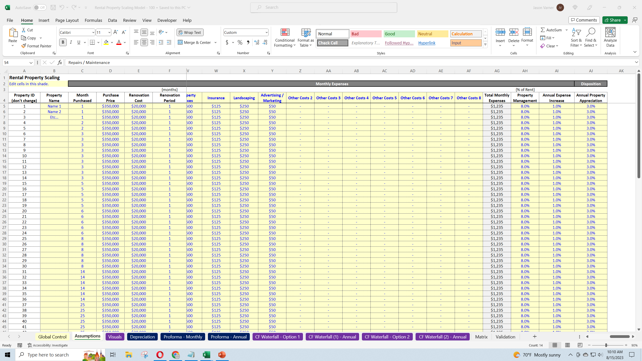The image size is (642, 361).
Task: Add a new sheet with plus button
Action: click(x=535, y=336)
